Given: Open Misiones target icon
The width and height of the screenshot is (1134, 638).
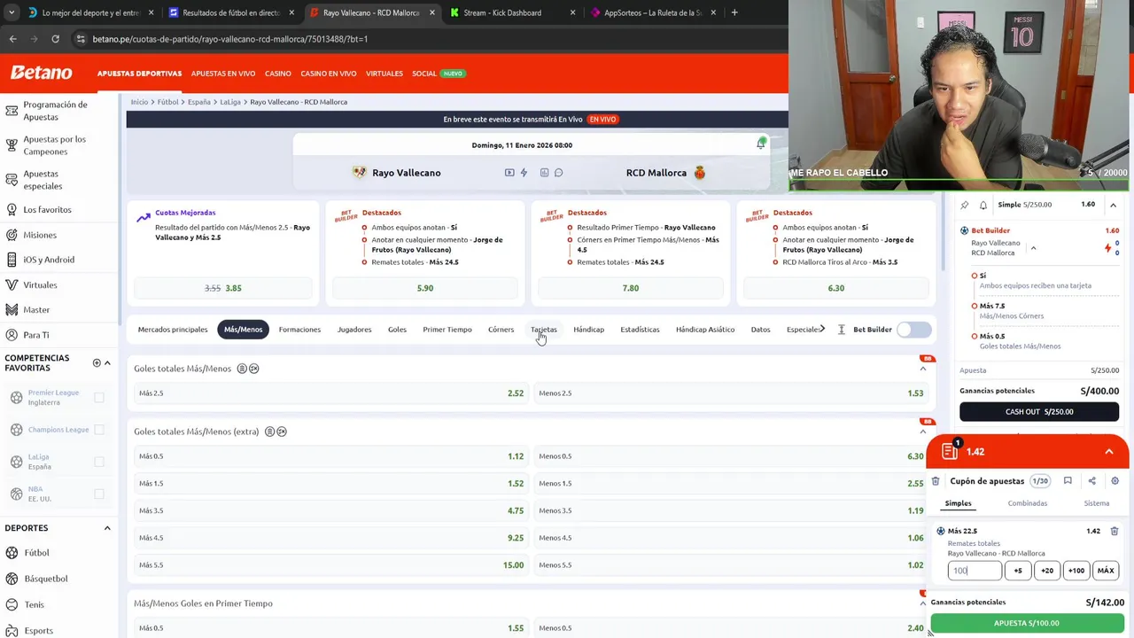Looking at the screenshot, I should click(x=12, y=235).
